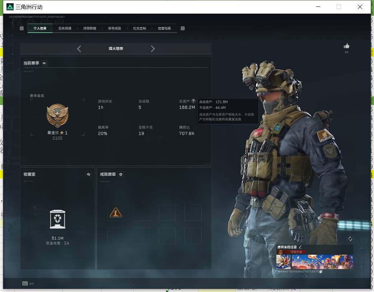Click the 黄金III rank badge emblem
The width and height of the screenshot is (374, 292).
point(57,116)
